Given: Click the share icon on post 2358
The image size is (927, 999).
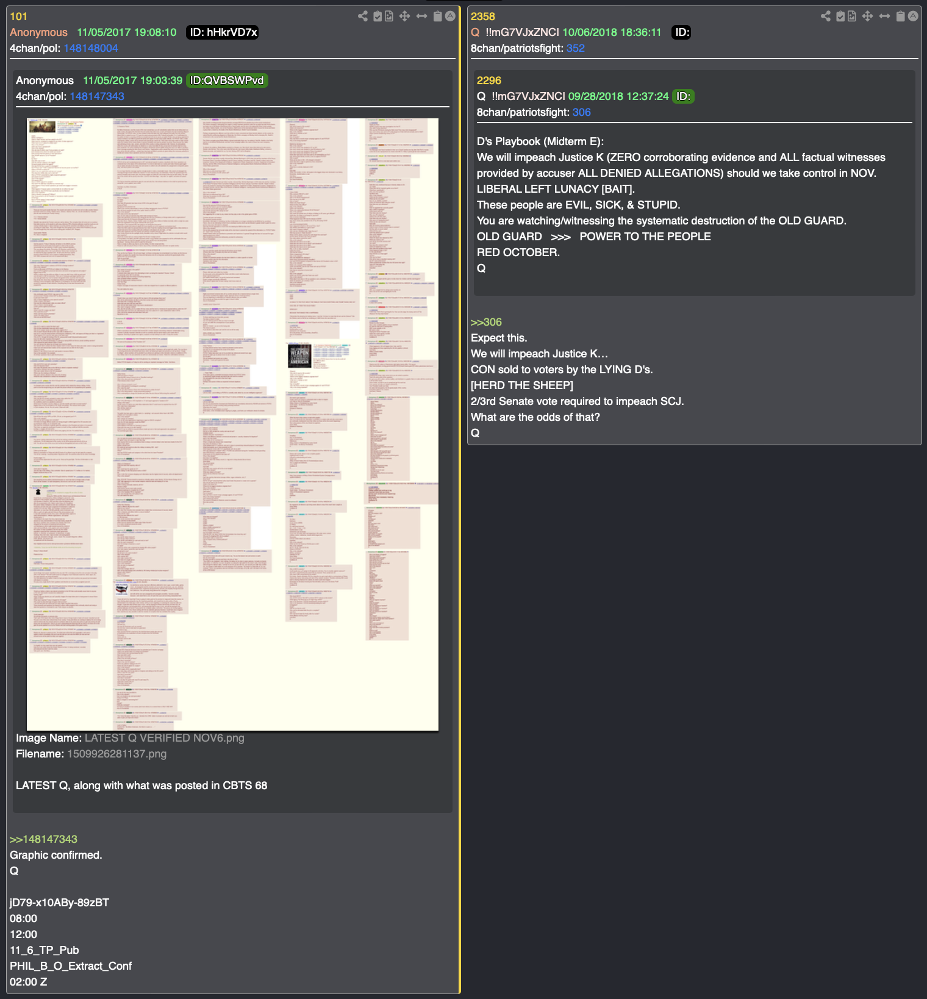Looking at the screenshot, I should pyautogui.click(x=826, y=16).
